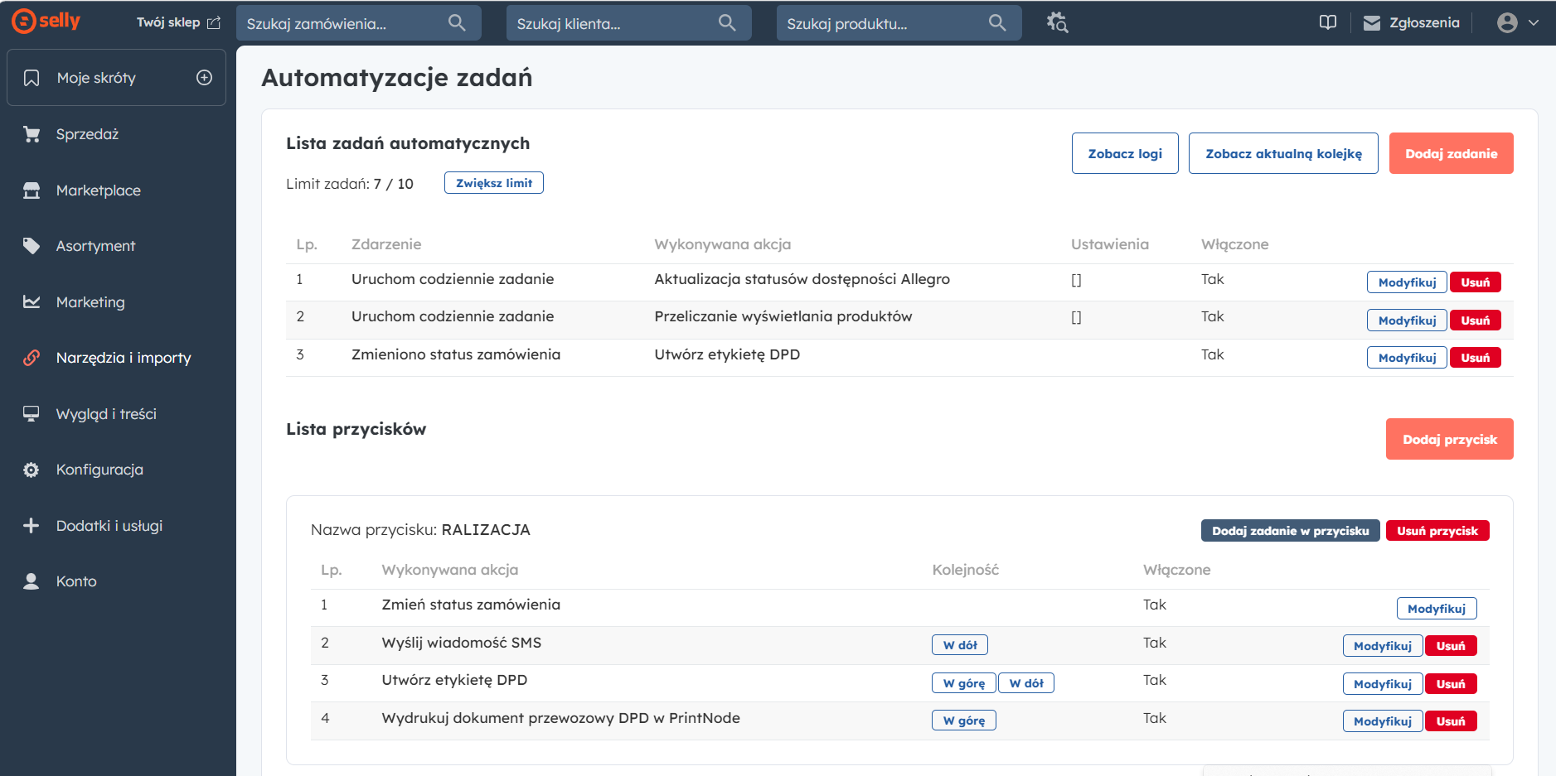Click the order search magnifier icon
The width and height of the screenshot is (1556, 776).
coord(457,23)
